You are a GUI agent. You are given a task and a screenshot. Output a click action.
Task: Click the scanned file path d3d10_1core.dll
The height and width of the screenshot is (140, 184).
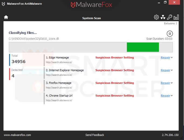tap(34, 39)
